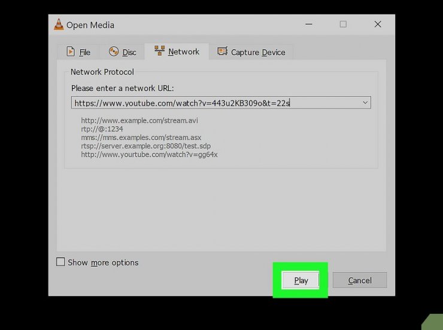Click the File tab's play-file icon
The height and width of the screenshot is (330, 443).
71,52
